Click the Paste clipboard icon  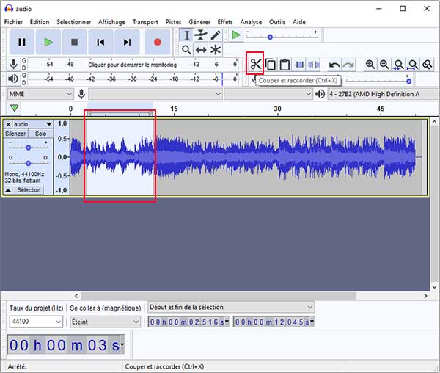285,65
